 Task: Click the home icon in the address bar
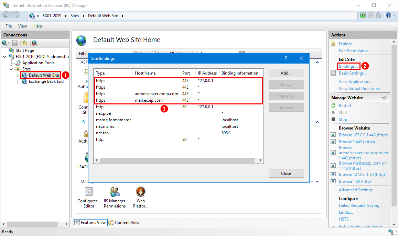pos(378,15)
